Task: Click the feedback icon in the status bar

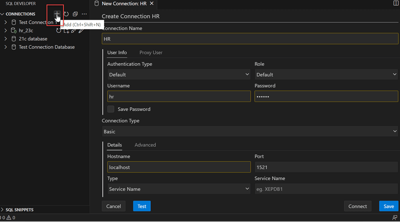Action: [395, 218]
